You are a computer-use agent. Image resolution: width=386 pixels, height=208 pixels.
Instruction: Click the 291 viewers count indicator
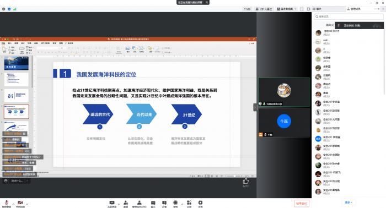coord(264,9)
